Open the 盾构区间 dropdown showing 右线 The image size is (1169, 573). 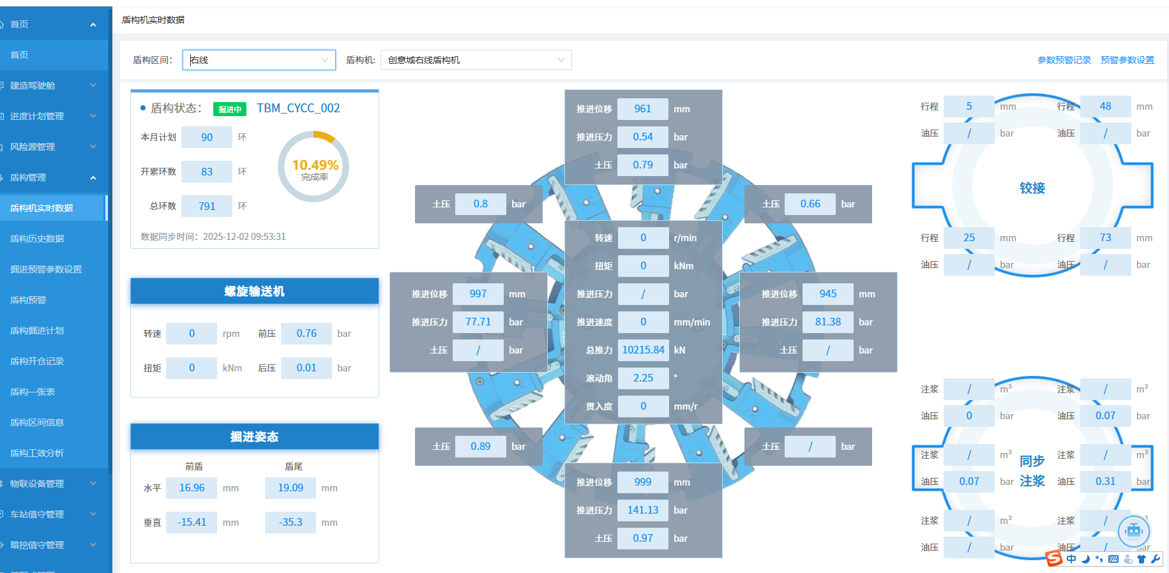tap(259, 60)
